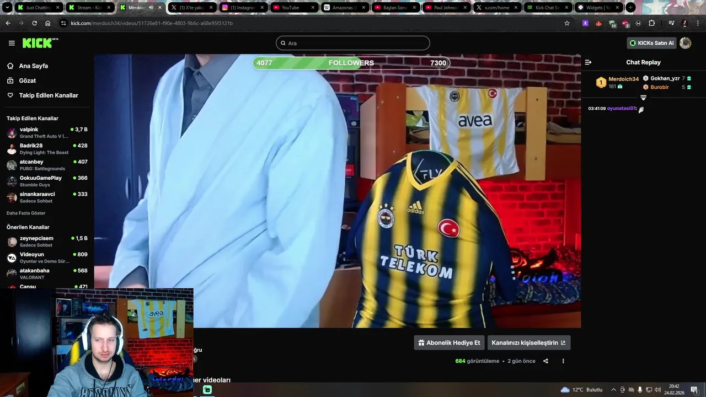Image resolution: width=706 pixels, height=397 pixels.
Task: Open Badrik28 channel in sidebar
Action: (x=47, y=149)
